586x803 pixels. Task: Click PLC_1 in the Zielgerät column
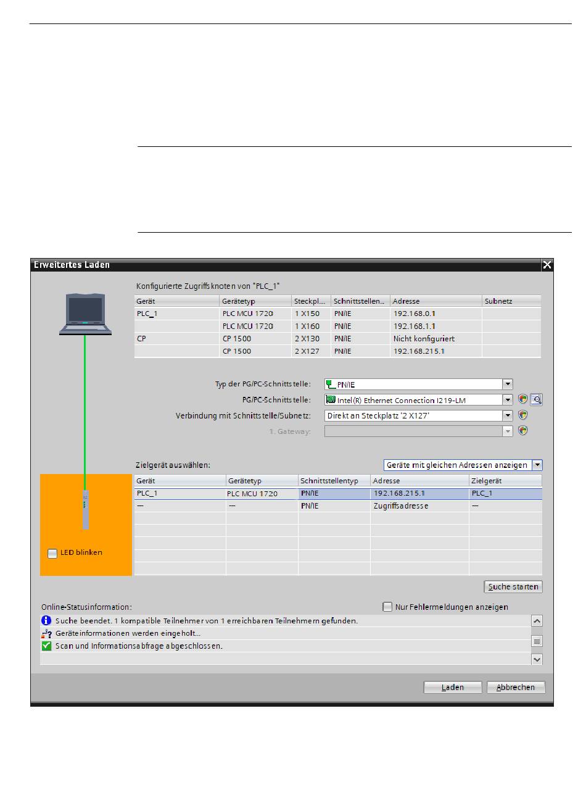482,493
